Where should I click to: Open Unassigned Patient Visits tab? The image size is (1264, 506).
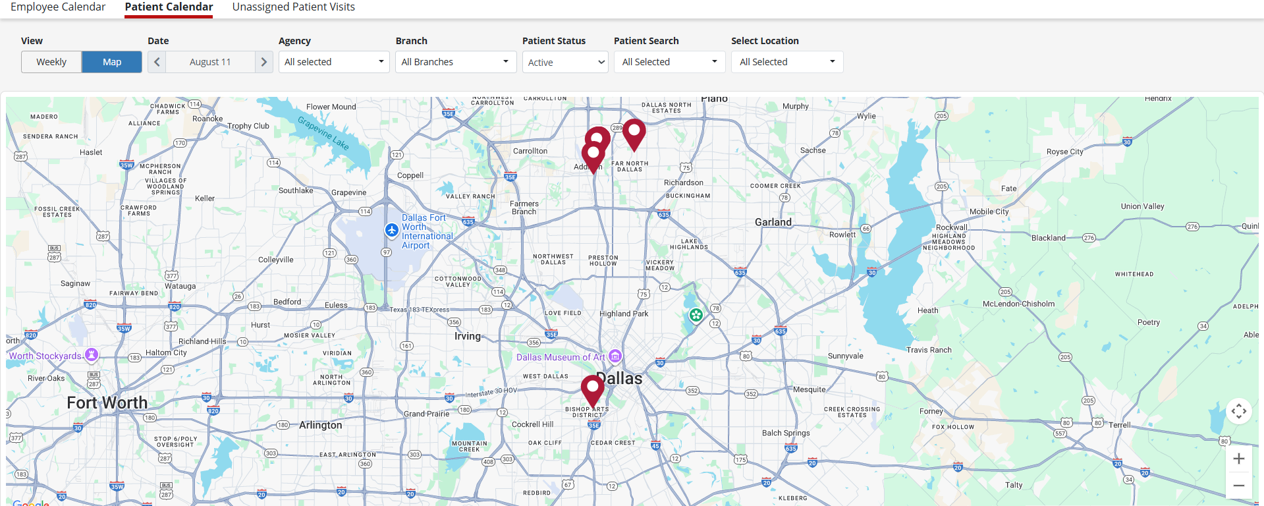(294, 7)
